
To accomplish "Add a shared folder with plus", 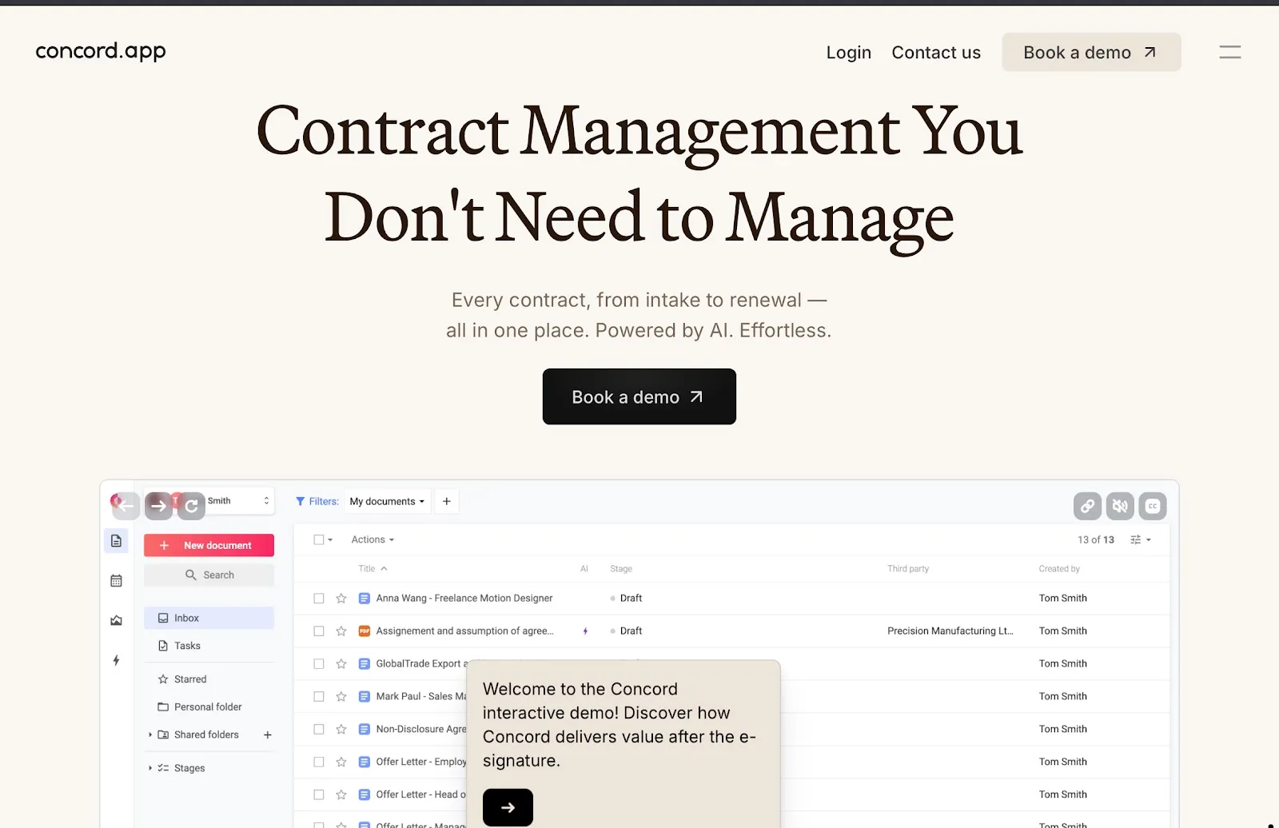I will (268, 734).
